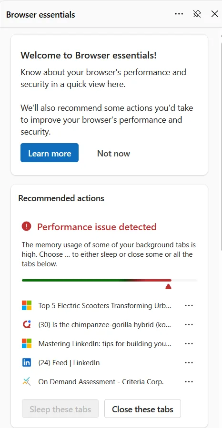Open options for Mastering LinkedIn tab
The height and width of the screenshot is (428, 222).
pyautogui.click(x=189, y=344)
